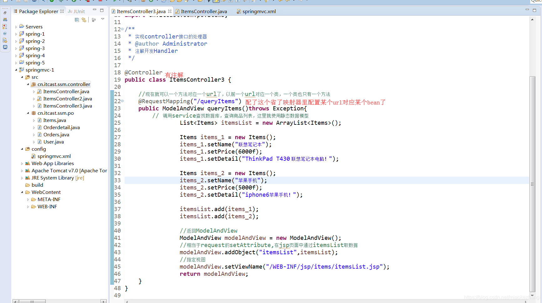Minimize the editor area
This screenshot has height=303, width=542.
coord(527,10)
